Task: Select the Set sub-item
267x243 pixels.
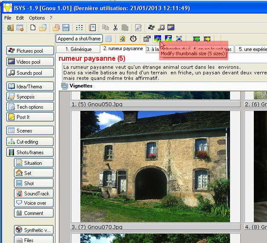Action: (34, 173)
